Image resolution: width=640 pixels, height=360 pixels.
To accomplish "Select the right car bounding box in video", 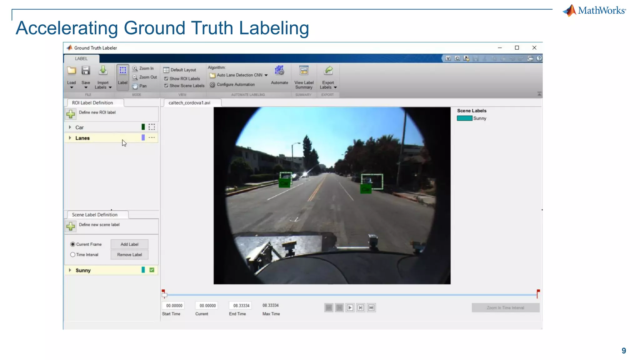I will pos(372,182).
